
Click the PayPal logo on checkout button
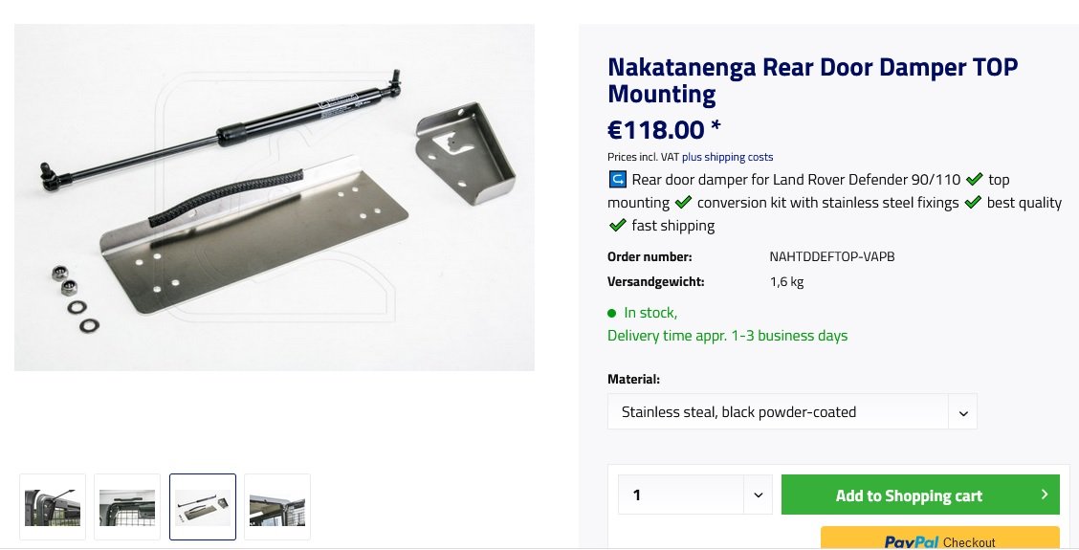913,541
